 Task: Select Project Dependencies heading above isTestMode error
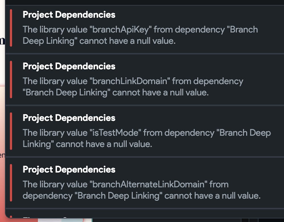click(x=69, y=118)
